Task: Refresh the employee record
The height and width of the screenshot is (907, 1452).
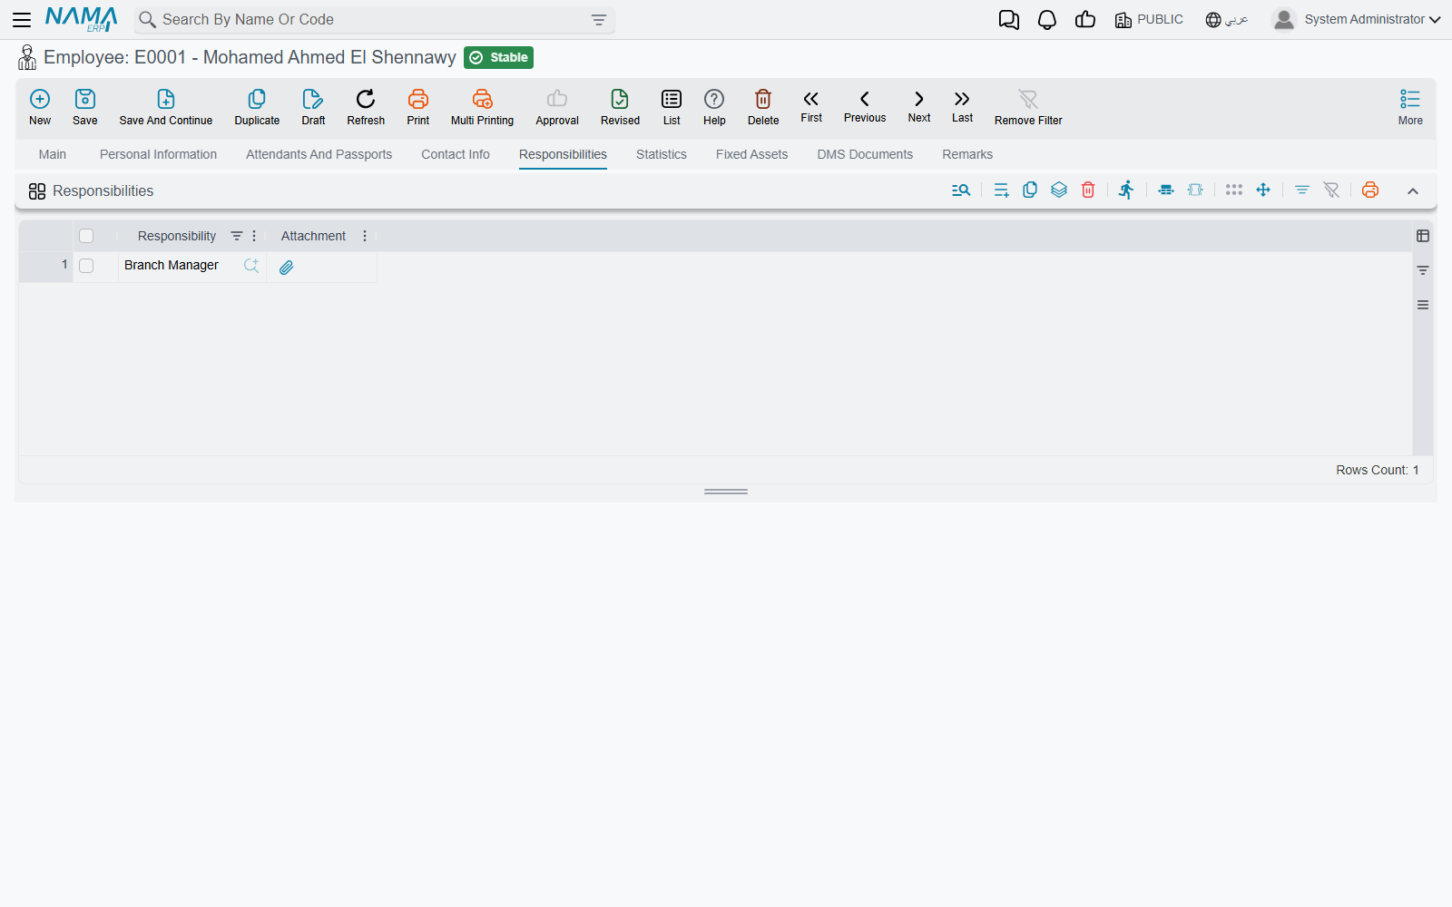Action: pos(366,107)
